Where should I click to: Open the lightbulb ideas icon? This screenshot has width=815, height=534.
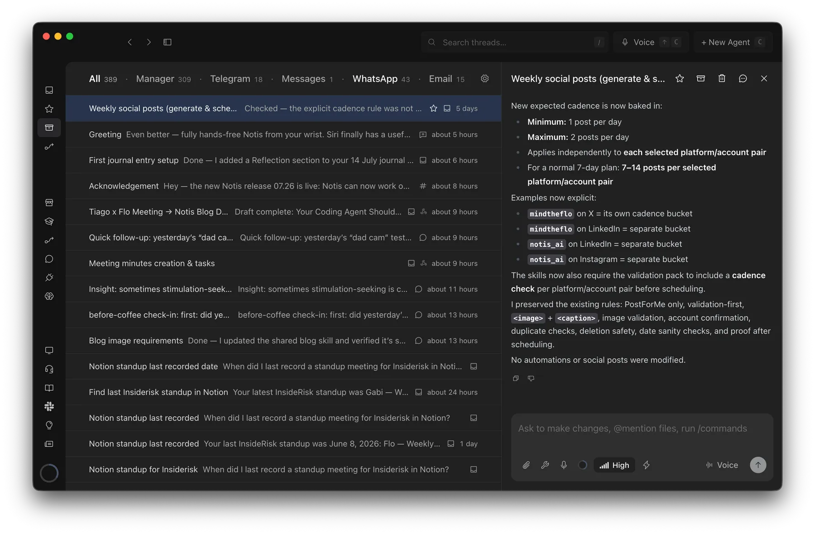pos(49,425)
